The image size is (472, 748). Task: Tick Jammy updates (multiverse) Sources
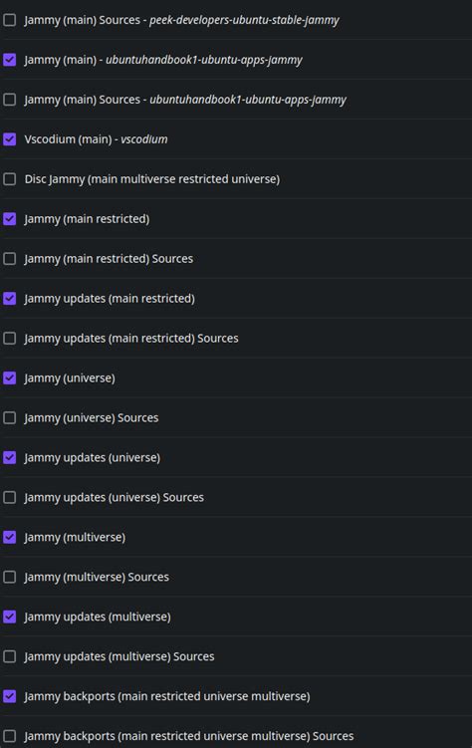point(10,656)
